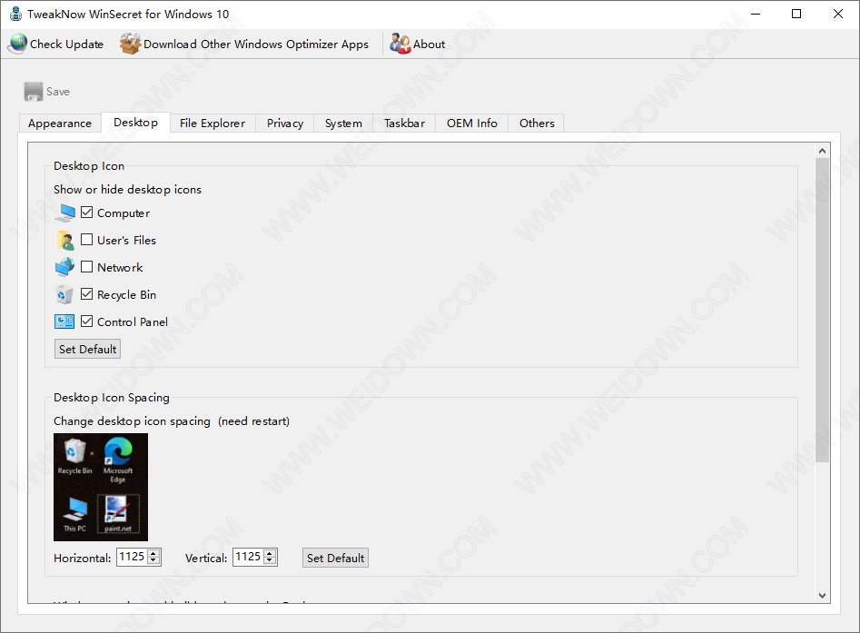
Task: Click the scrollbar up arrow
Action: [822, 150]
